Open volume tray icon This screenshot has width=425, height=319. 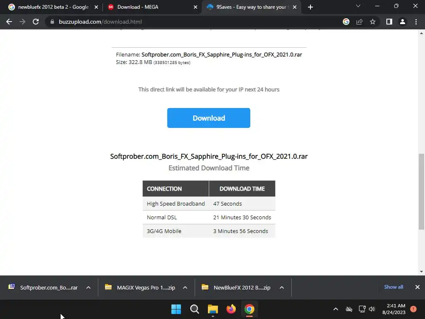pyautogui.click(x=372, y=309)
